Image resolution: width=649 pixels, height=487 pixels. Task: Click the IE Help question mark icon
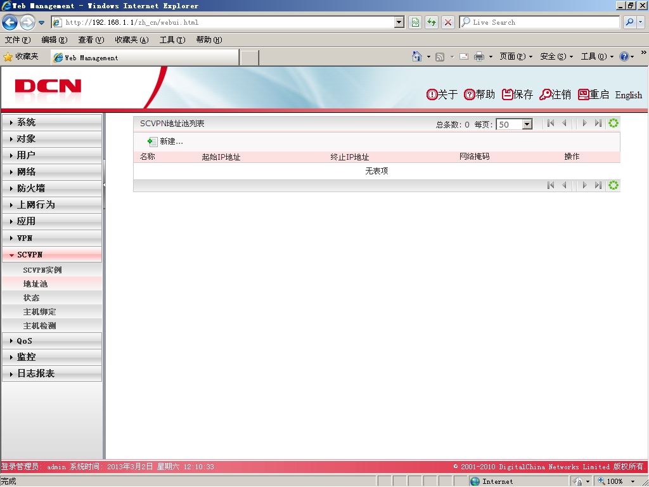[624, 56]
